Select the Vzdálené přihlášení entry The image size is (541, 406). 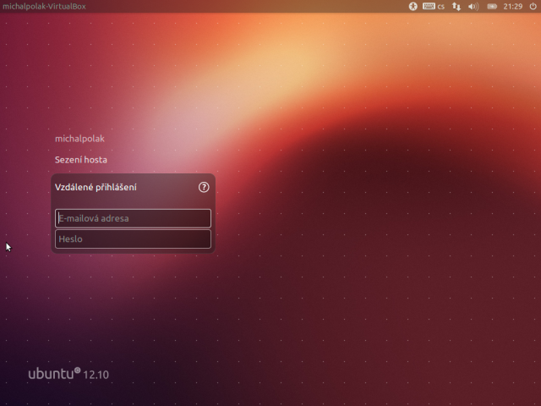[x=96, y=187]
